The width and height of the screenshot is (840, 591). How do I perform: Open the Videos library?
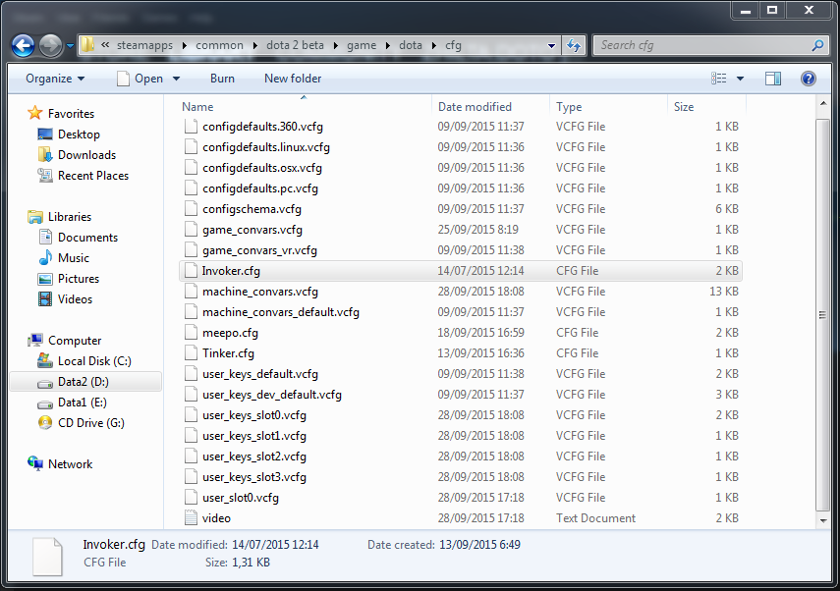point(75,299)
